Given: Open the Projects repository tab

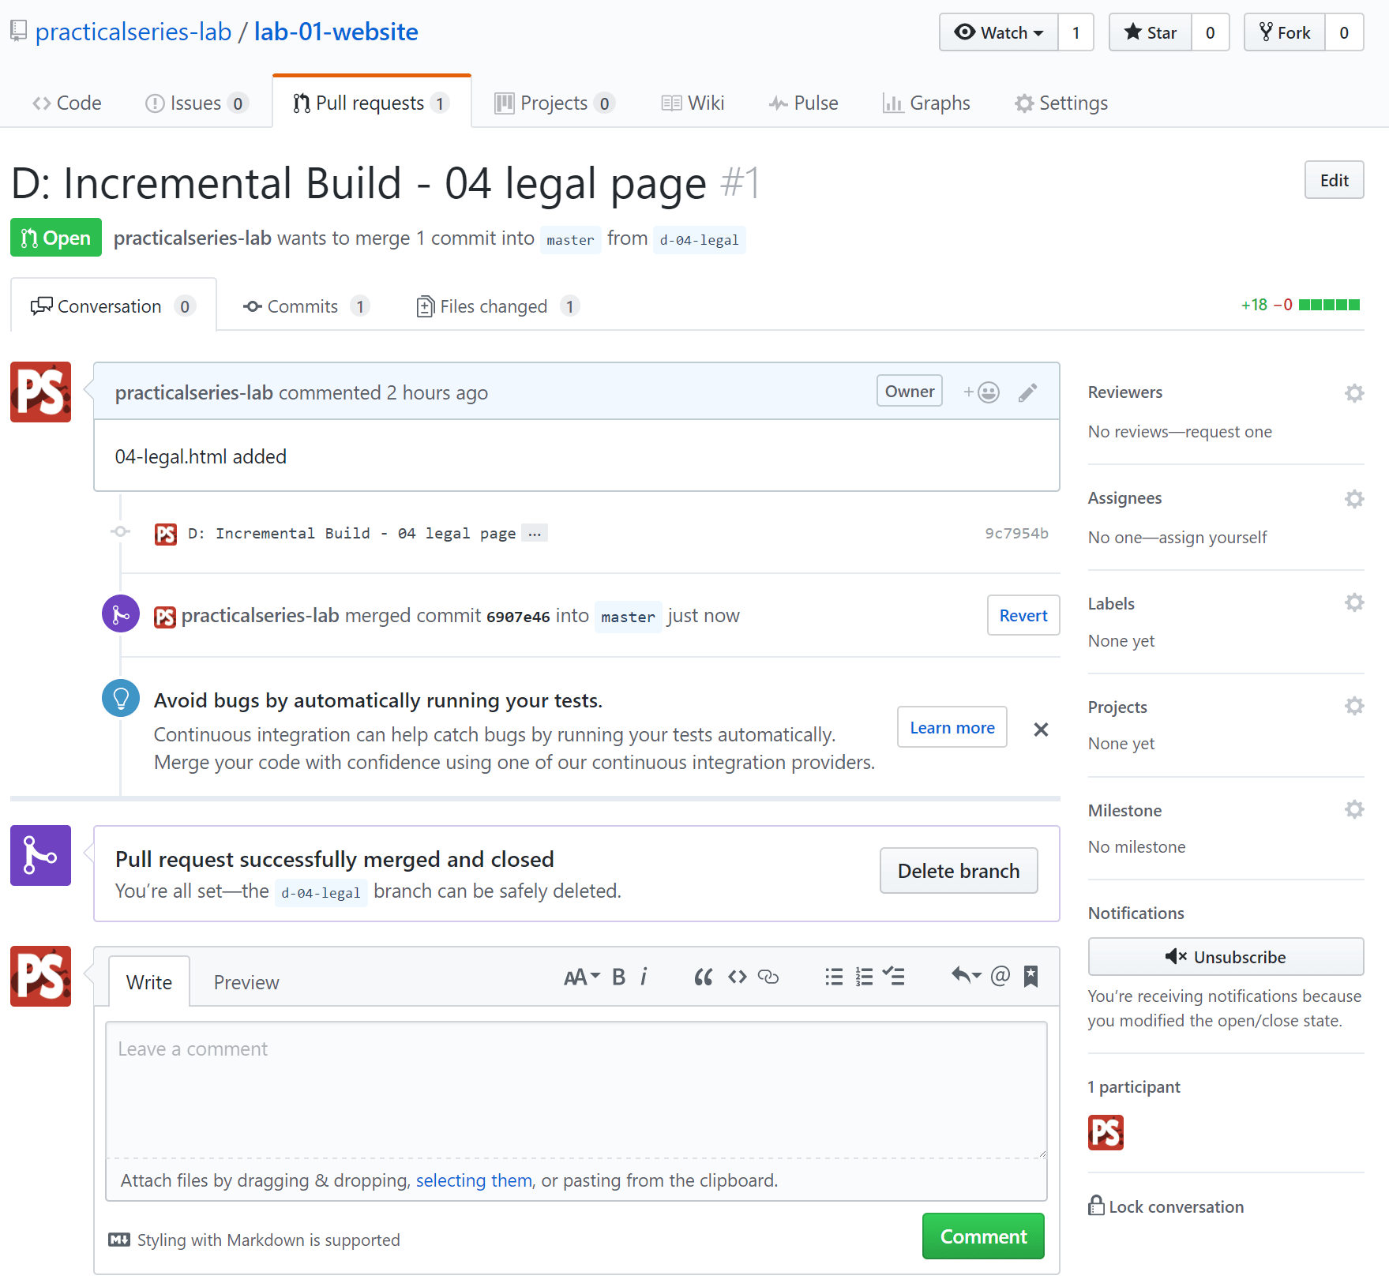Looking at the screenshot, I should coord(554,103).
